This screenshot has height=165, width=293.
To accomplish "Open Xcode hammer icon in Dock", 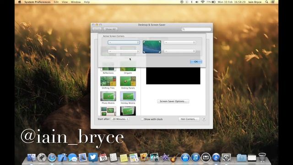I will click(62, 158).
